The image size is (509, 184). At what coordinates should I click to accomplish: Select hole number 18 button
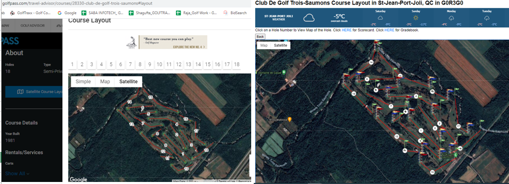point(237,65)
